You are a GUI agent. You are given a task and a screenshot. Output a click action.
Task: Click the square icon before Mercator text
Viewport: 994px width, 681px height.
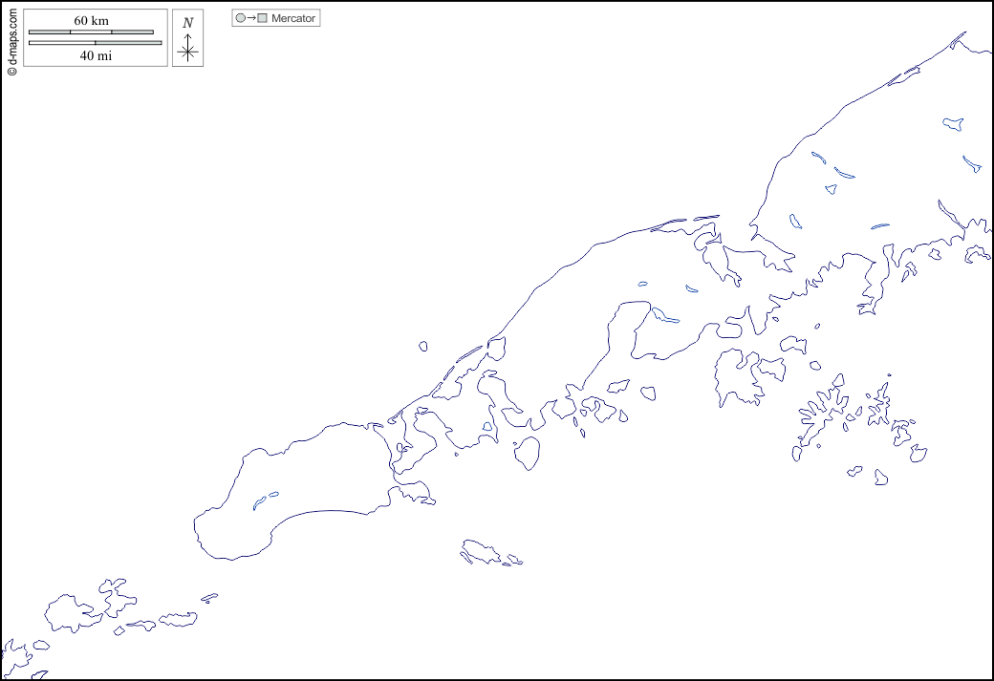pos(262,18)
